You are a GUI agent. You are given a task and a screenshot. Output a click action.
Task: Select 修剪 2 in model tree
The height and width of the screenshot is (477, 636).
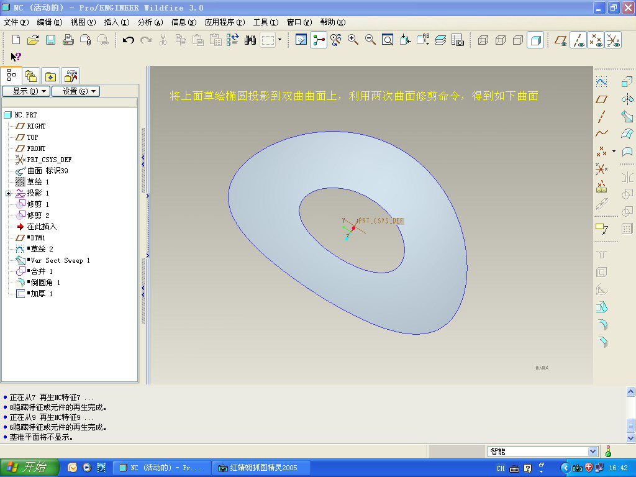click(x=38, y=215)
